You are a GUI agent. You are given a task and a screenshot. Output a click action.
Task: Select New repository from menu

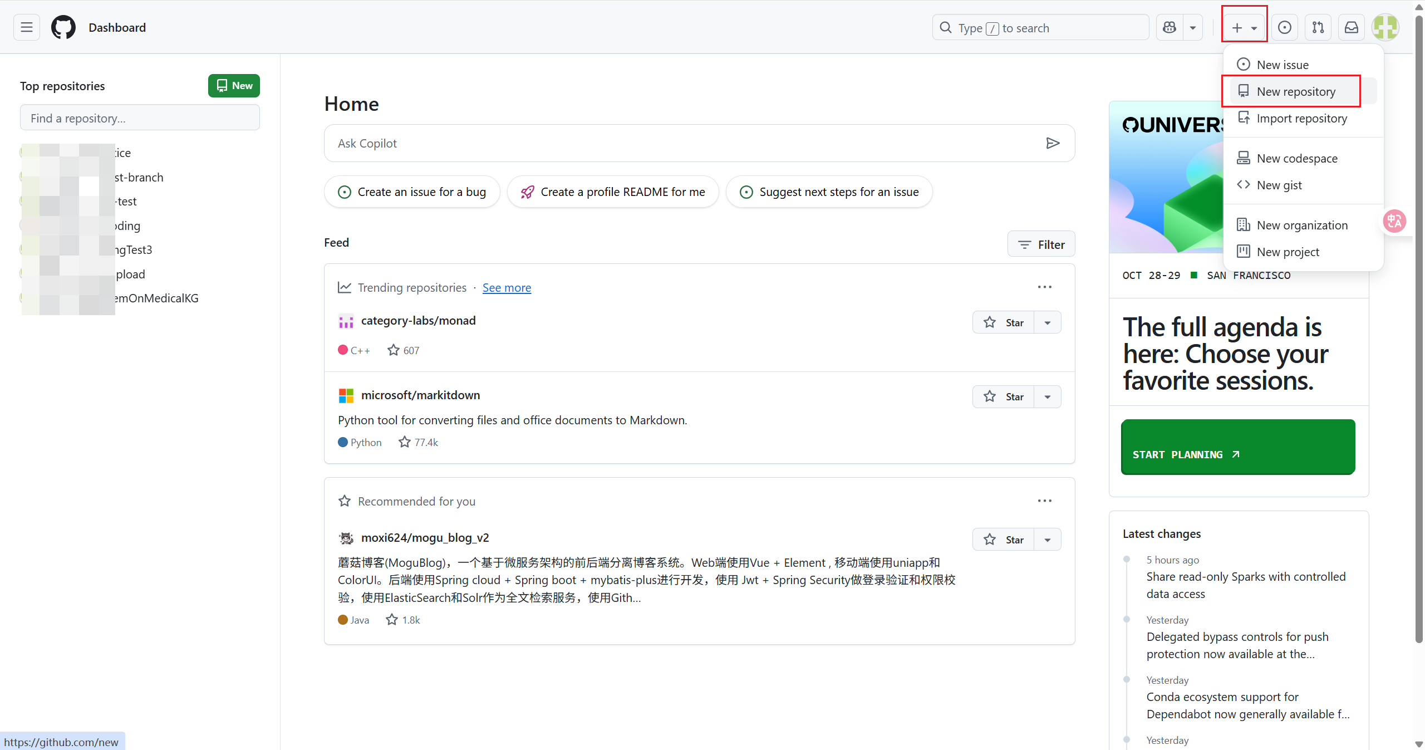click(1303, 91)
